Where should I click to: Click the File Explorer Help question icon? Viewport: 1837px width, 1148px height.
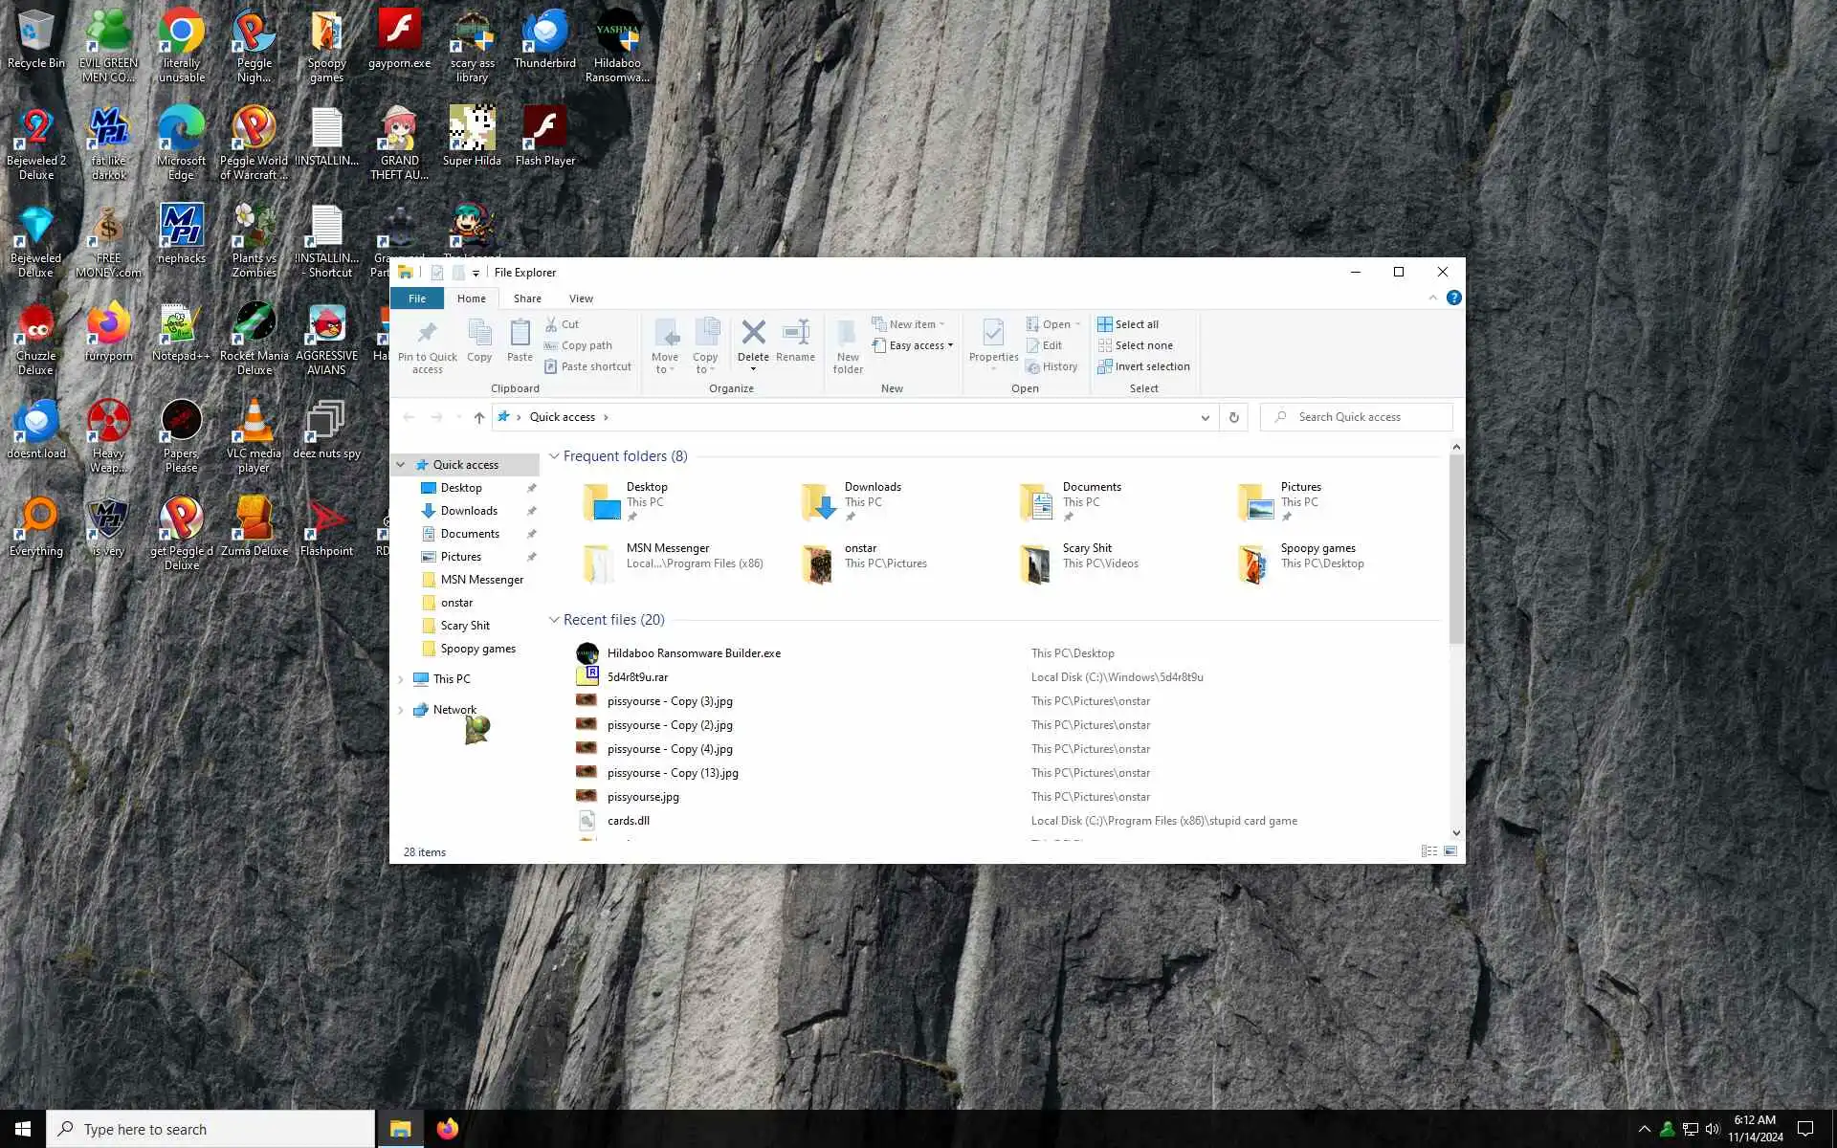pyautogui.click(x=1453, y=298)
